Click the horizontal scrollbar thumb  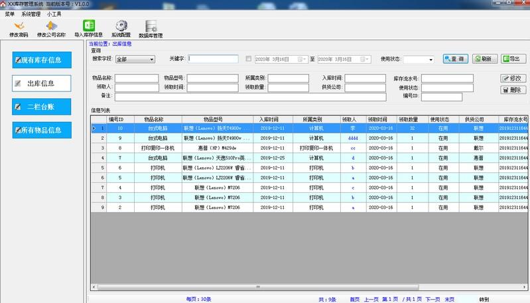pos(258,287)
